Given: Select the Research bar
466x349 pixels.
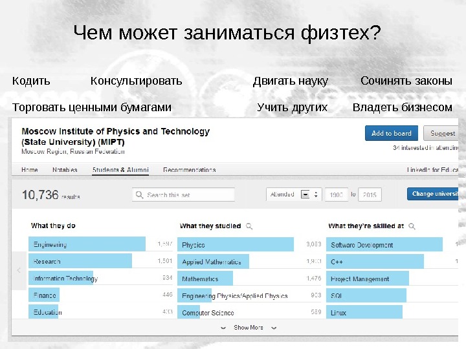Looking at the screenshot, I should pos(80,261).
